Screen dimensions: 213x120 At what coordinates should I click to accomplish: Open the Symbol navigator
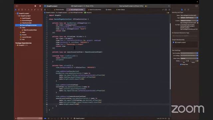(x=22, y=10)
